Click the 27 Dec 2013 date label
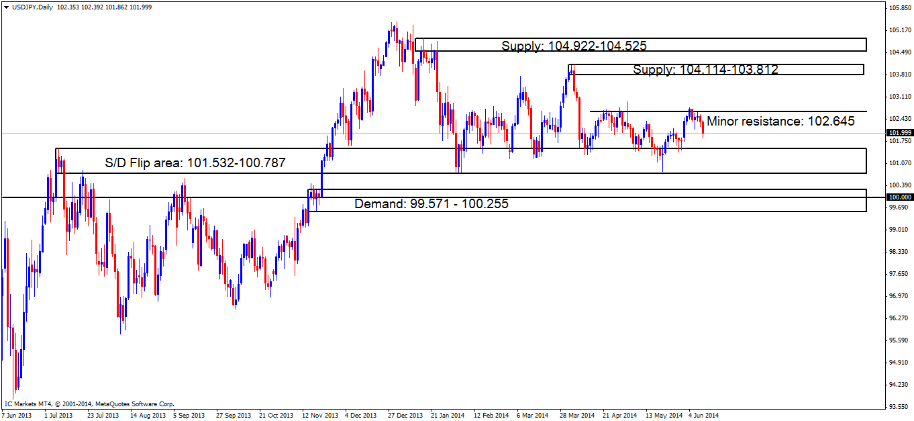Image resolution: width=914 pixels, height=421 pixels. [x=405, y=416]
